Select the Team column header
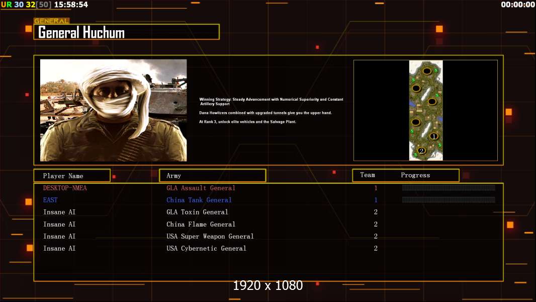 (x=368, y=175)
